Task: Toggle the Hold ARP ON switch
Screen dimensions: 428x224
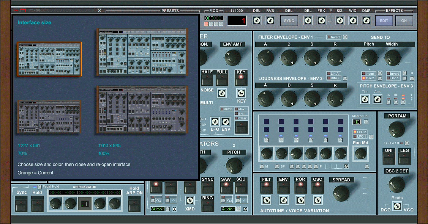Action: click(134, 204)
